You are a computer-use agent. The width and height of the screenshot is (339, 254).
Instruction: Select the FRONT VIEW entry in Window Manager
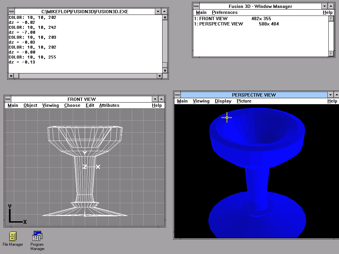point(213,19)
